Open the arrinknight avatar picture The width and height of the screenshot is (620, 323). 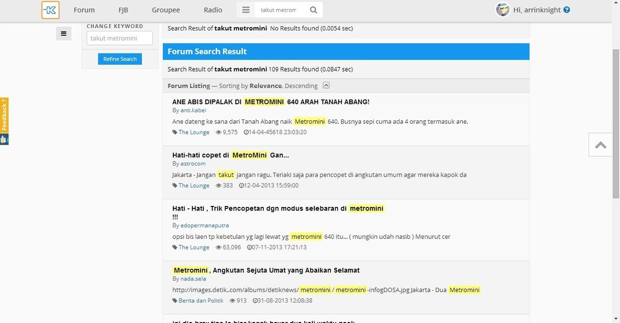point(503,10)
